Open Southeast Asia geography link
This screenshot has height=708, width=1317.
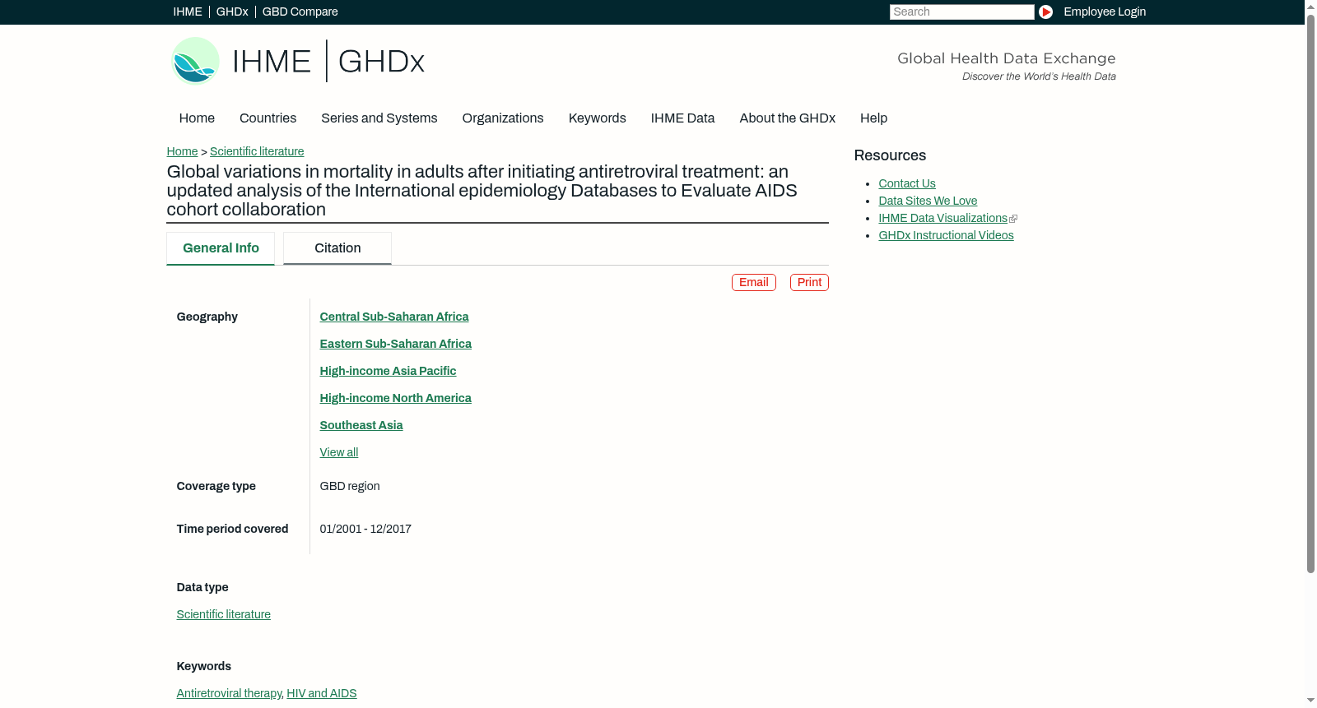click(x=361, y=425)
